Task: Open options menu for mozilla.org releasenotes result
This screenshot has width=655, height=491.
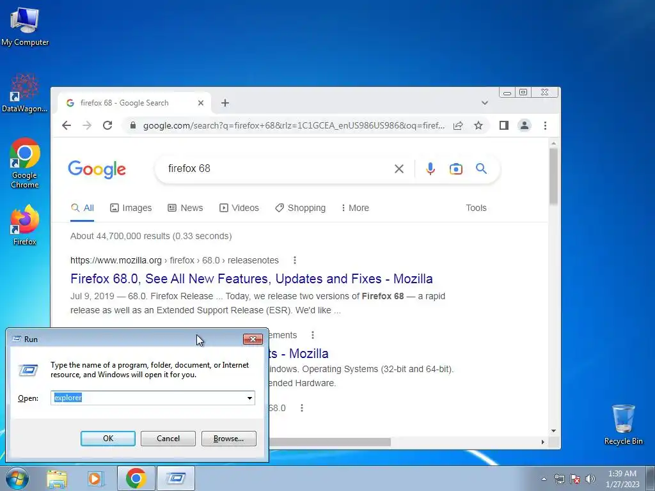Action: pyautogui.click(x=295, y=260)
